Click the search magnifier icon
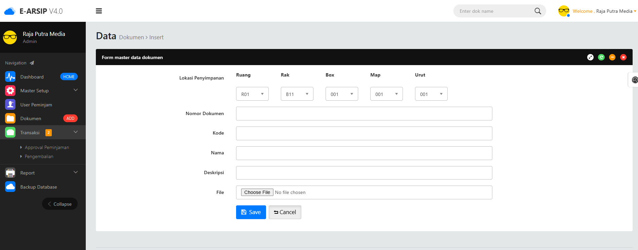This screenshot has height=250, width=638. (x=537, y=11)
